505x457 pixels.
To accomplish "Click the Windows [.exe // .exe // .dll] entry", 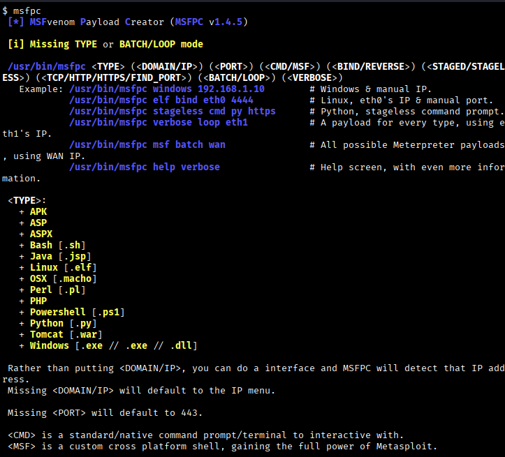I will pos(113,345).
